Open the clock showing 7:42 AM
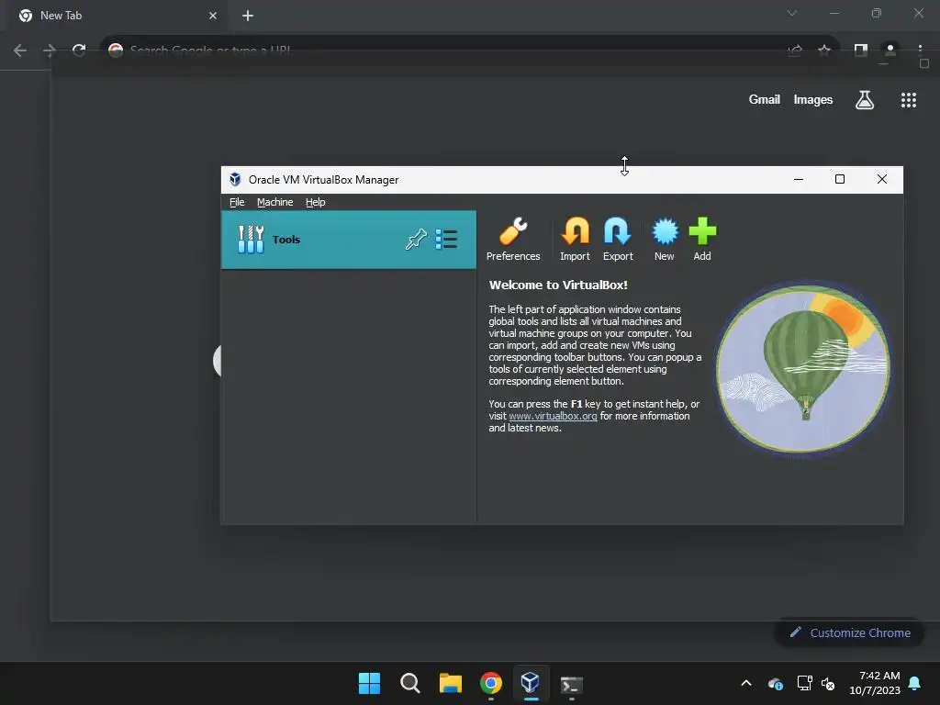The image size is (940, 705). point(875,683)
